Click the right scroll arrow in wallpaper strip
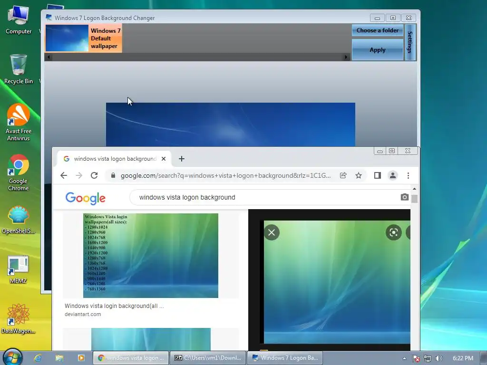Screen dimensions: 487x365 pos(346,57)
